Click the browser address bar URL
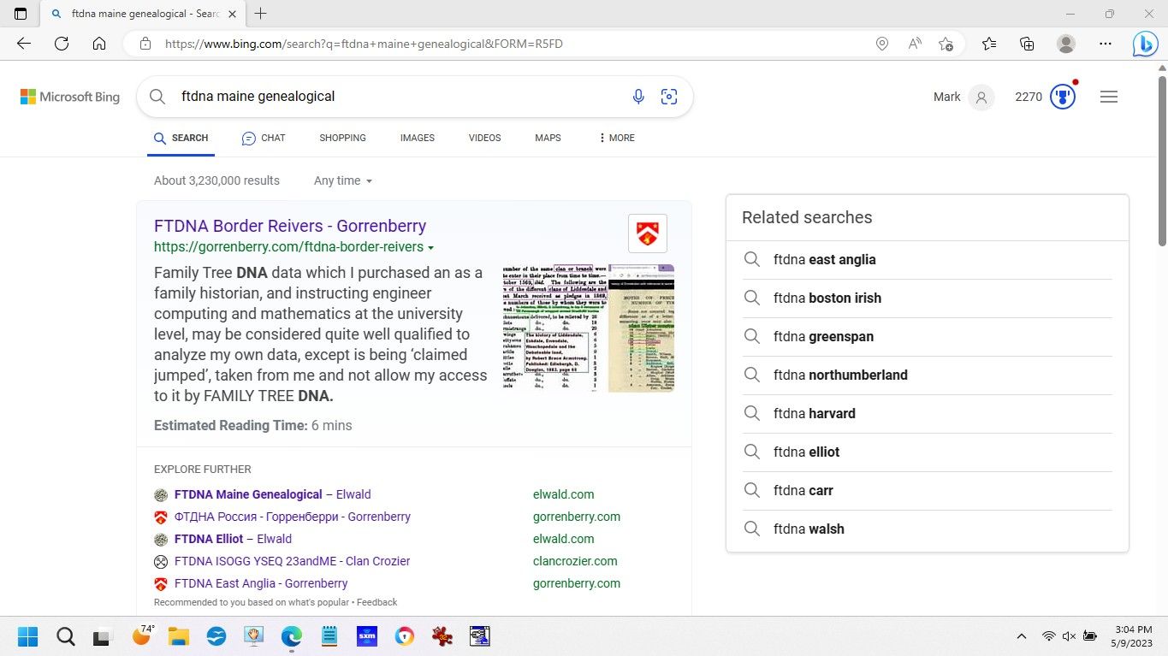1168x656 pixels. click(x=364, y=44)
